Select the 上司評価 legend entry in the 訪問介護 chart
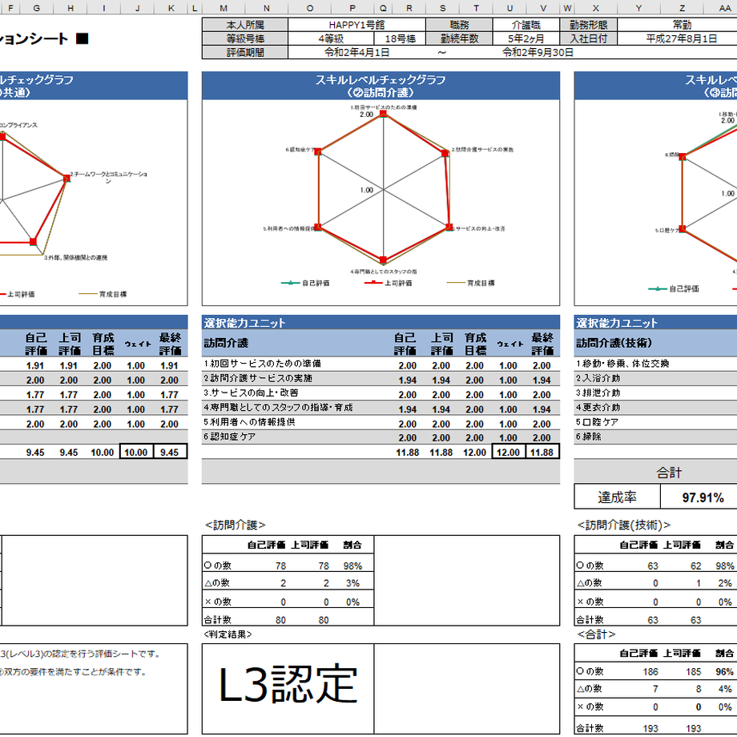This screenshot has height=737, width=737. pos(389,283)
